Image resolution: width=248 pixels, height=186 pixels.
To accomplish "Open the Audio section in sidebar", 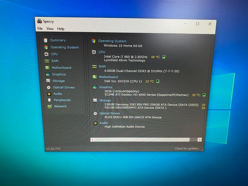I will [x=57, y=94].
